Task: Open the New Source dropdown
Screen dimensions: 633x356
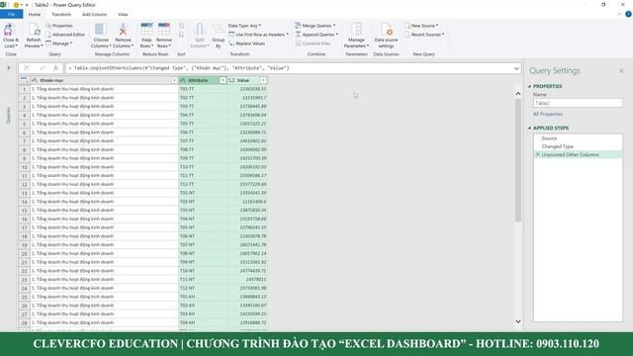Action: pos(421,26)
